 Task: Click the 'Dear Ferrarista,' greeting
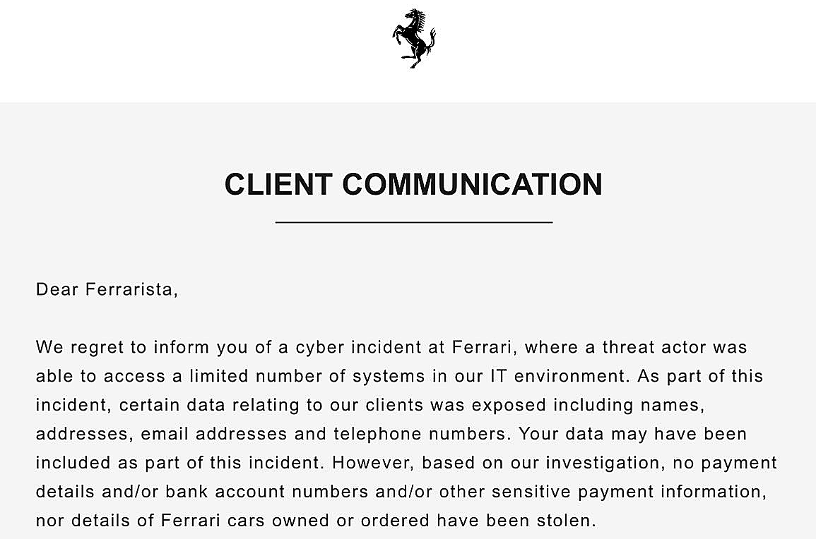107,289
